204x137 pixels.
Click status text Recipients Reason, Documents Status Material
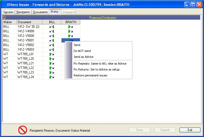[x=60, y=131]
